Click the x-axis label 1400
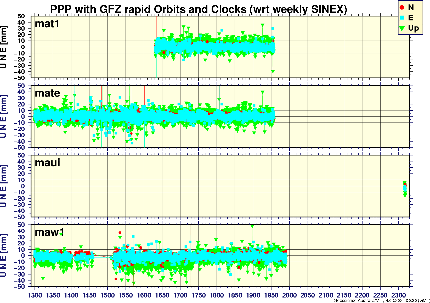 click(x=71, y=295)
